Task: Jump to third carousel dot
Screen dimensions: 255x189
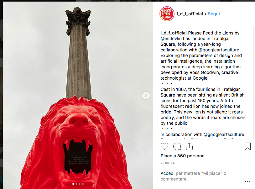Action: tap(80, 184)
